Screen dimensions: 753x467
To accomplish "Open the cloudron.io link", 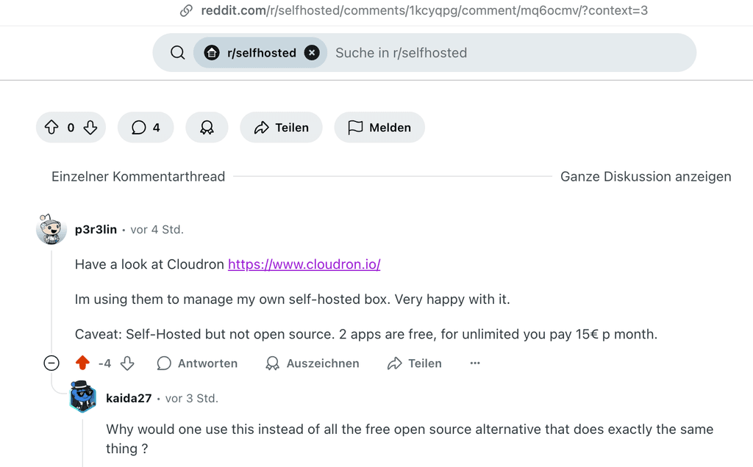I will (x=304, y=264).
